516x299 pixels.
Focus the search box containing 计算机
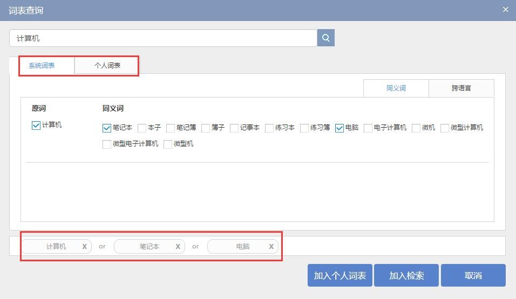point(163,38)
